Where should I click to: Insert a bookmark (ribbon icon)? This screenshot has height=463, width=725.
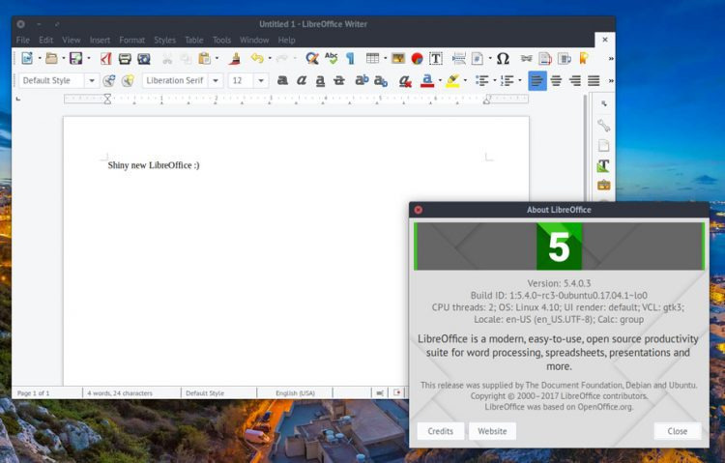point(584,58)
